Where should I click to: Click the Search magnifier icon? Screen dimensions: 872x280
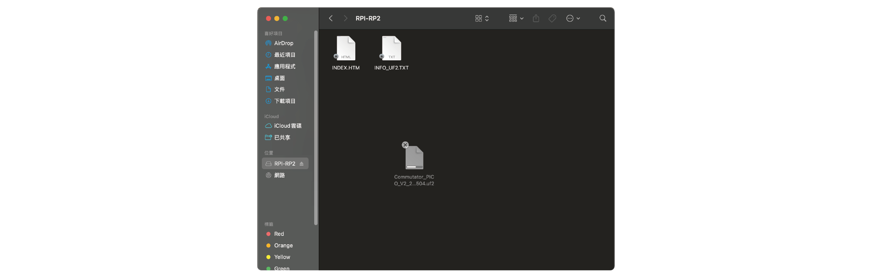(603, 18)
